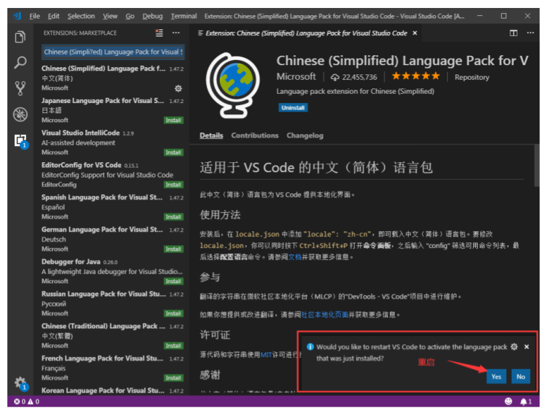Clear extensions search results icon
Image resolution: width=545 pixels, height=412 pixels.
point(160,33)
